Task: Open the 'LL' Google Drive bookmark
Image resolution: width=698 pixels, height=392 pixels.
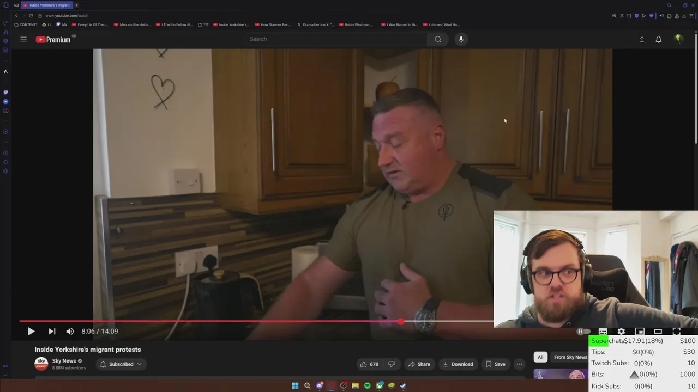Action: point(47,24)
